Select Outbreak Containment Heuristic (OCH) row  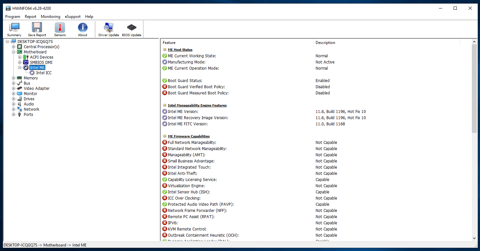coord(316,235)
